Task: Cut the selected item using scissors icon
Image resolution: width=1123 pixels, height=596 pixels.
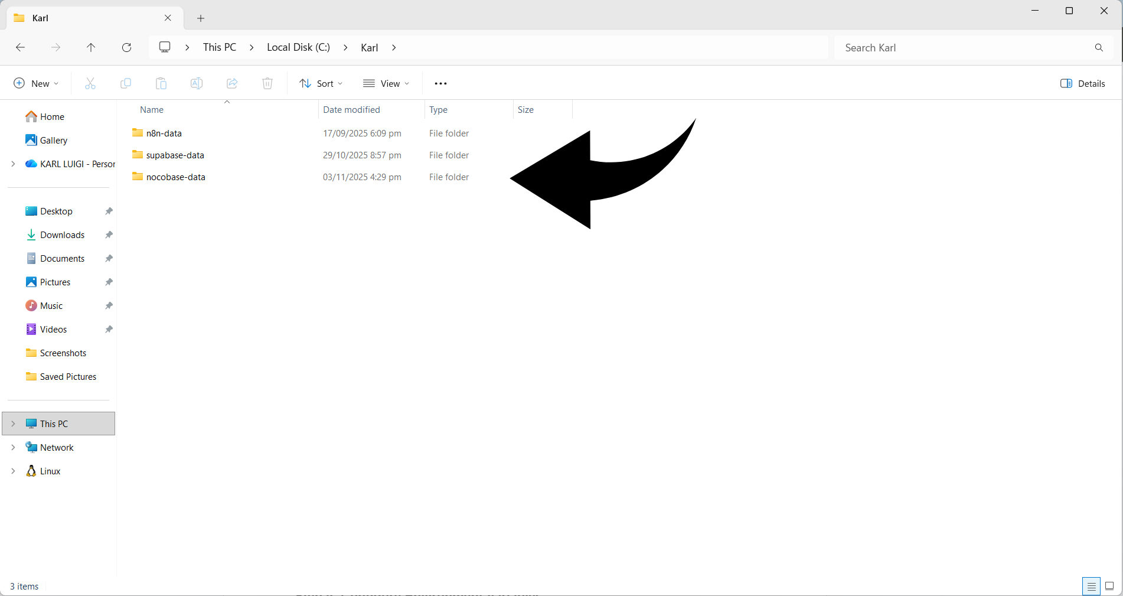Action: click(90, 83)
